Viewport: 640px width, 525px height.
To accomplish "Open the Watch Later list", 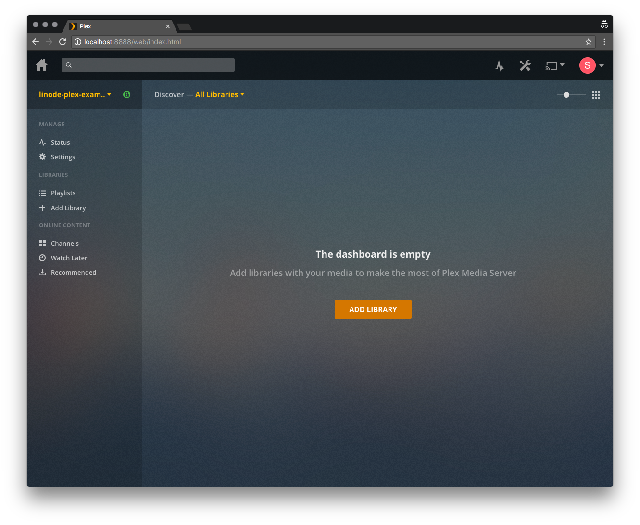I will pyautogui.click(x=69, y=258).
